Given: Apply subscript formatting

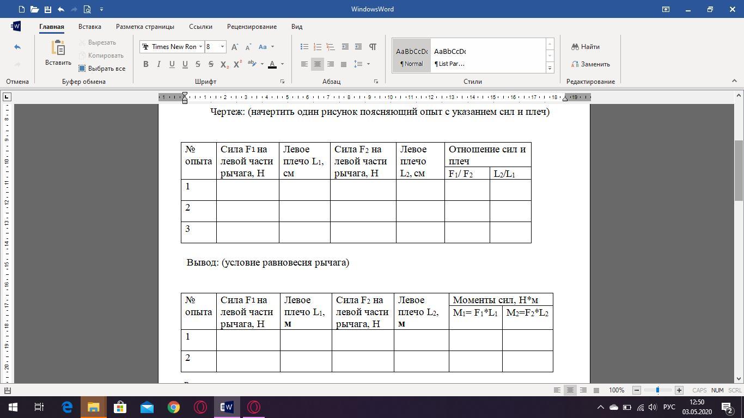Looking at the screenshot, I should pos(224,64).
